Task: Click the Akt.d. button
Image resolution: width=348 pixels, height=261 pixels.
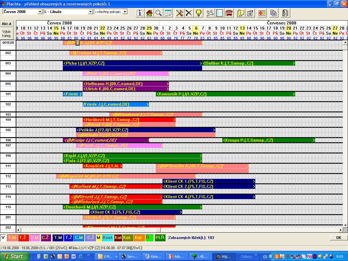Action: (7, 24)
